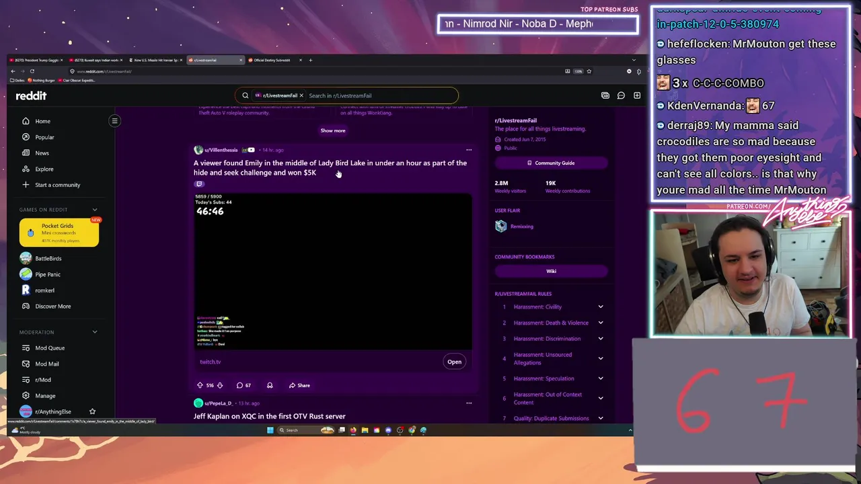Viewport: 861px width, 484px height.
Task: Open Windows Start menu
Action: 270,430
